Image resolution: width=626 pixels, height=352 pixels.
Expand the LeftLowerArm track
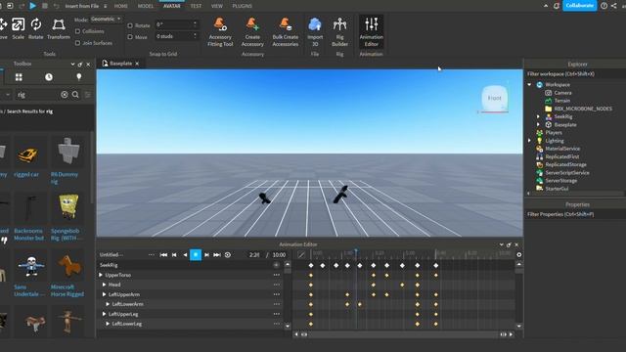pyautogui.click(x=108, y=304)
